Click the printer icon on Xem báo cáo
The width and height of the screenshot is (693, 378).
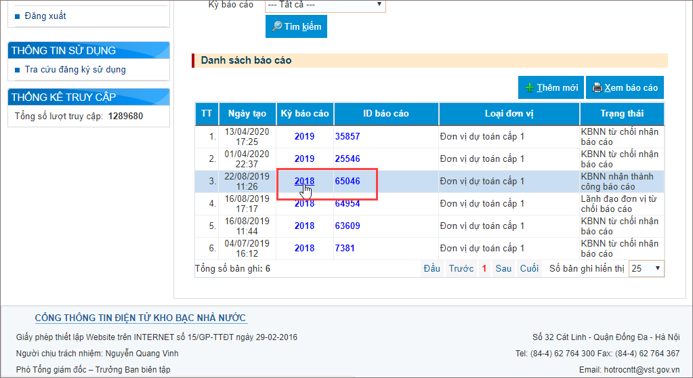click(597, 87)
